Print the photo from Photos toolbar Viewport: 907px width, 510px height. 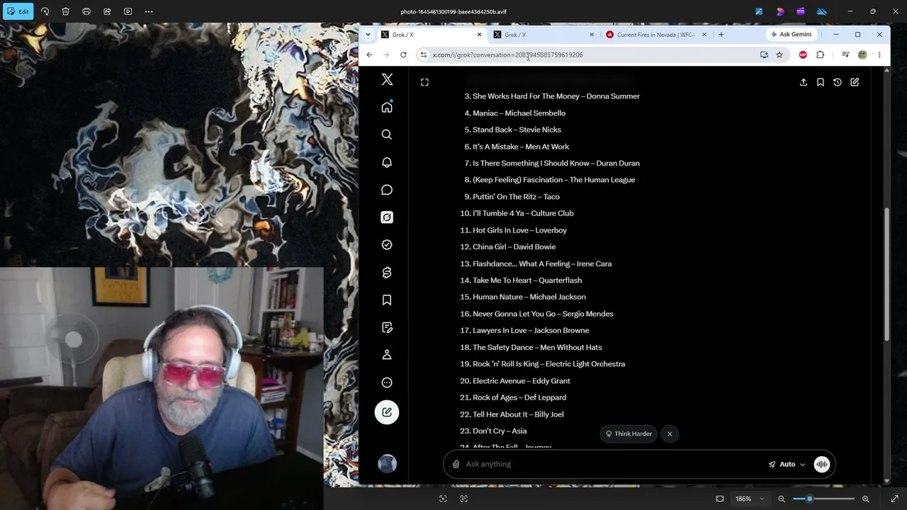click(86, 11)
